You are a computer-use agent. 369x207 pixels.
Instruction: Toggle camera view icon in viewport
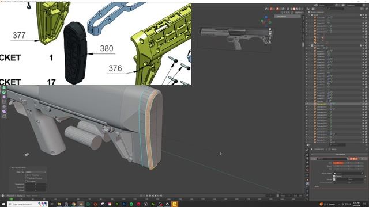point(270,38)
